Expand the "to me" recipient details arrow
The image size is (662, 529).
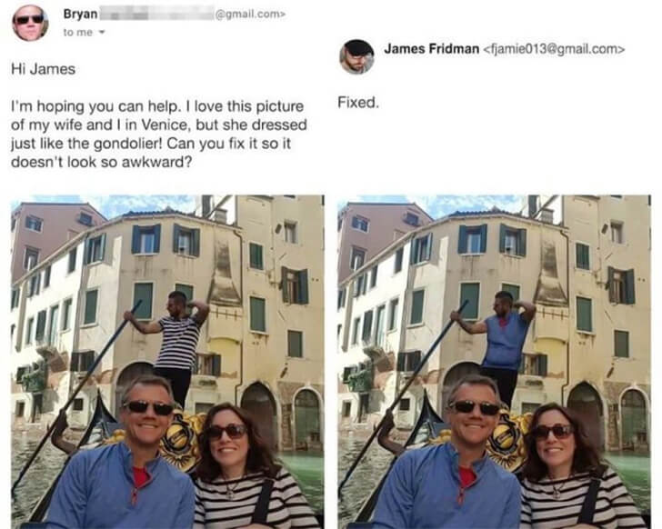pos(101,32)
